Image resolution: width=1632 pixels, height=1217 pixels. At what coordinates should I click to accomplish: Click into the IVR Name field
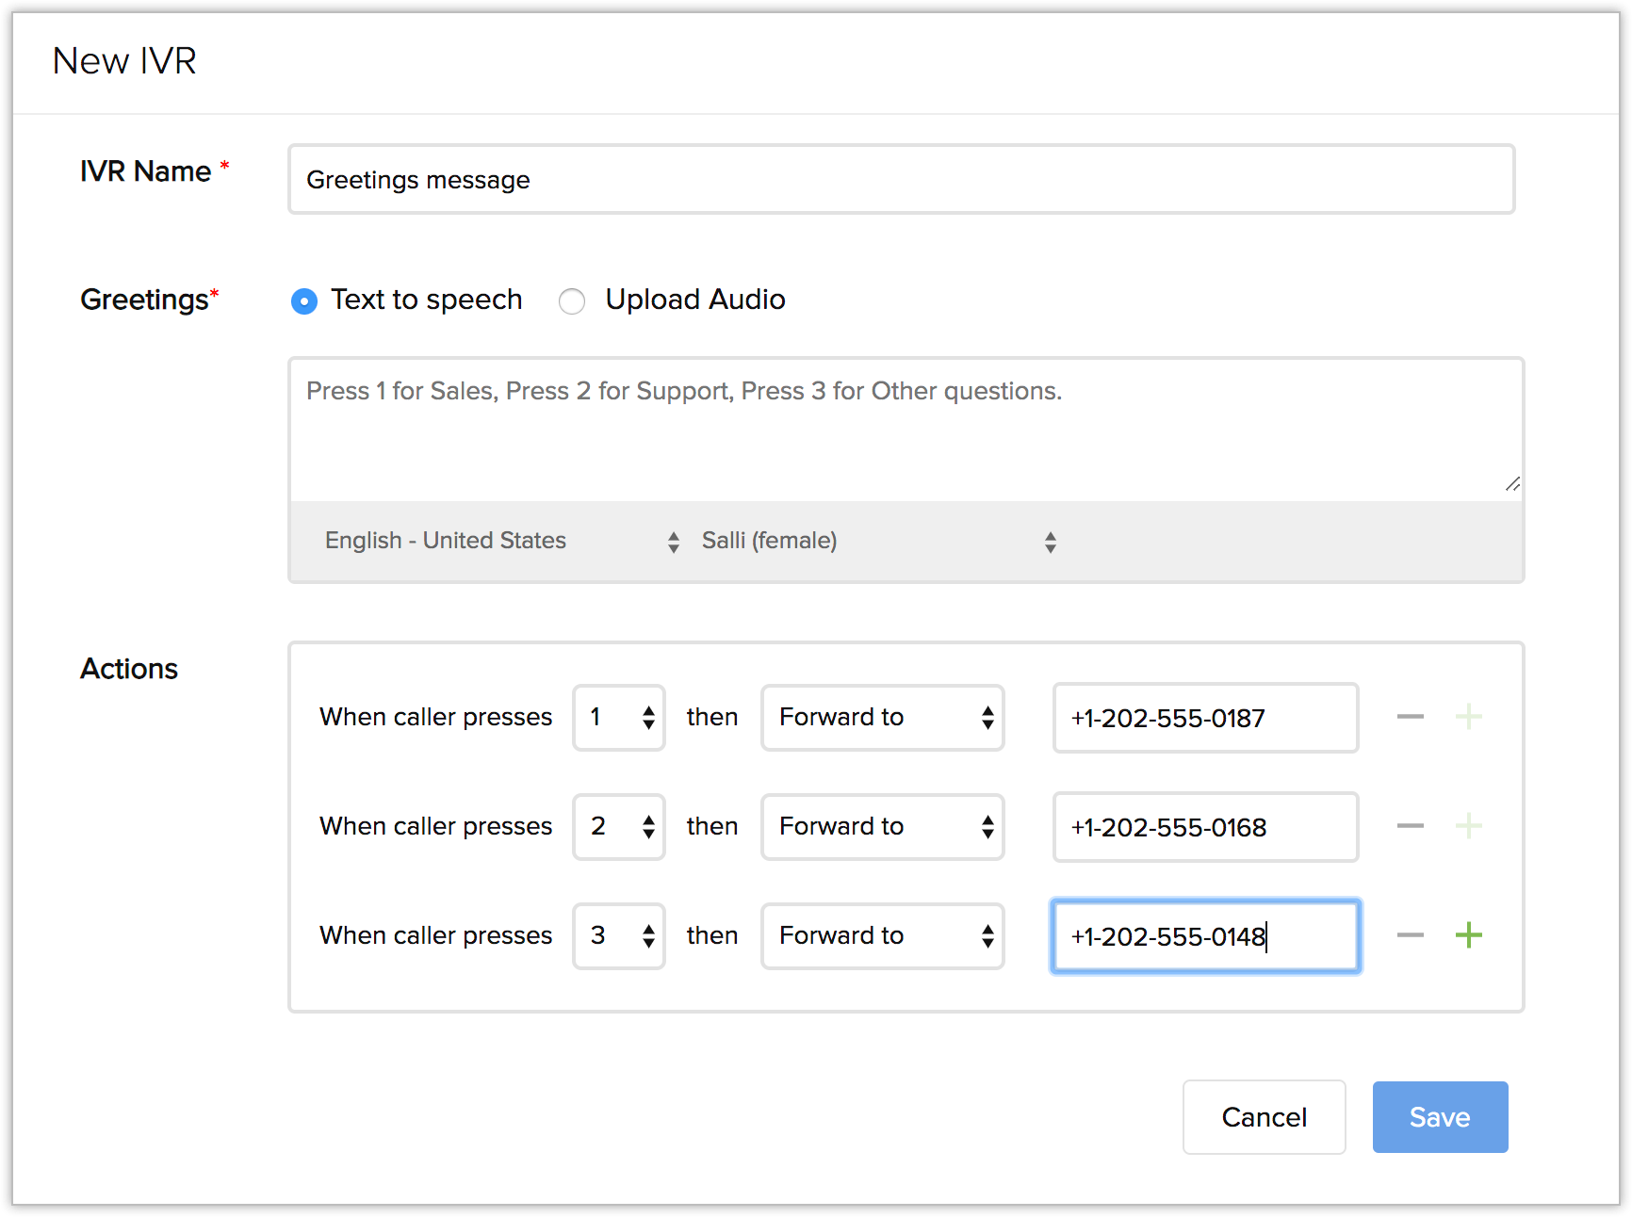[x=901, y=180]
